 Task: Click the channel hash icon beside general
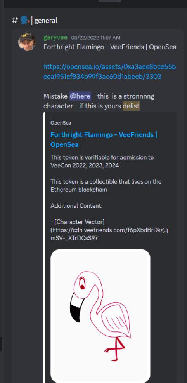click(15, 21)
